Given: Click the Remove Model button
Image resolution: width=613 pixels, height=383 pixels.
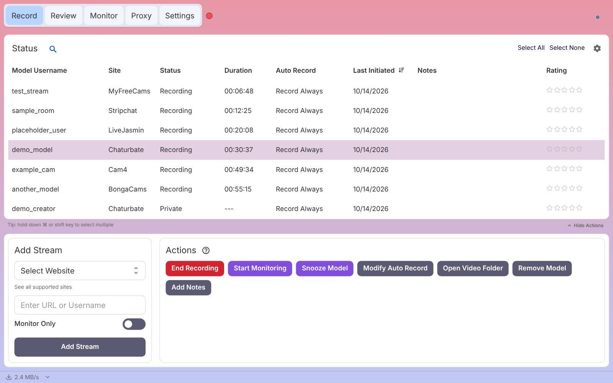Looking at the screenshot, I should click(542, 268).
